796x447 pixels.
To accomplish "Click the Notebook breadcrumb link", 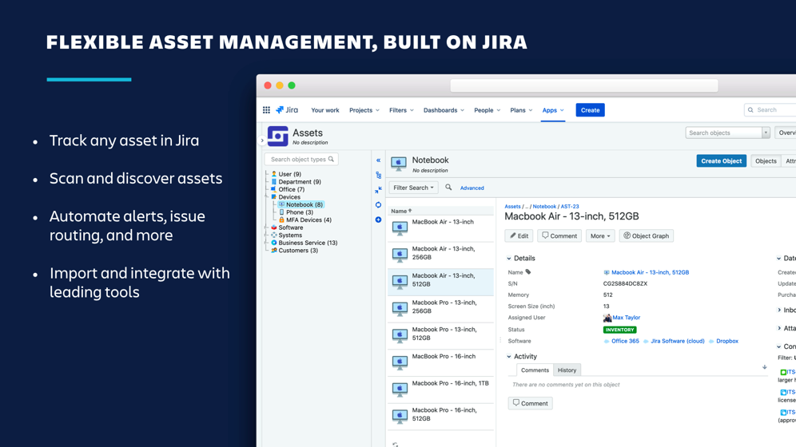I will coord(544,207).
